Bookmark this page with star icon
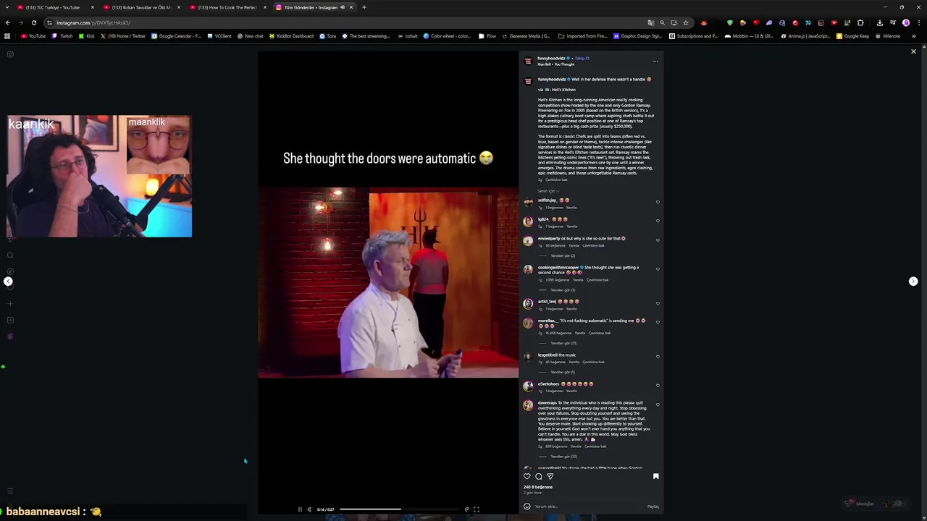The height and width of the screenshot is (521, 927). (686, 22)
